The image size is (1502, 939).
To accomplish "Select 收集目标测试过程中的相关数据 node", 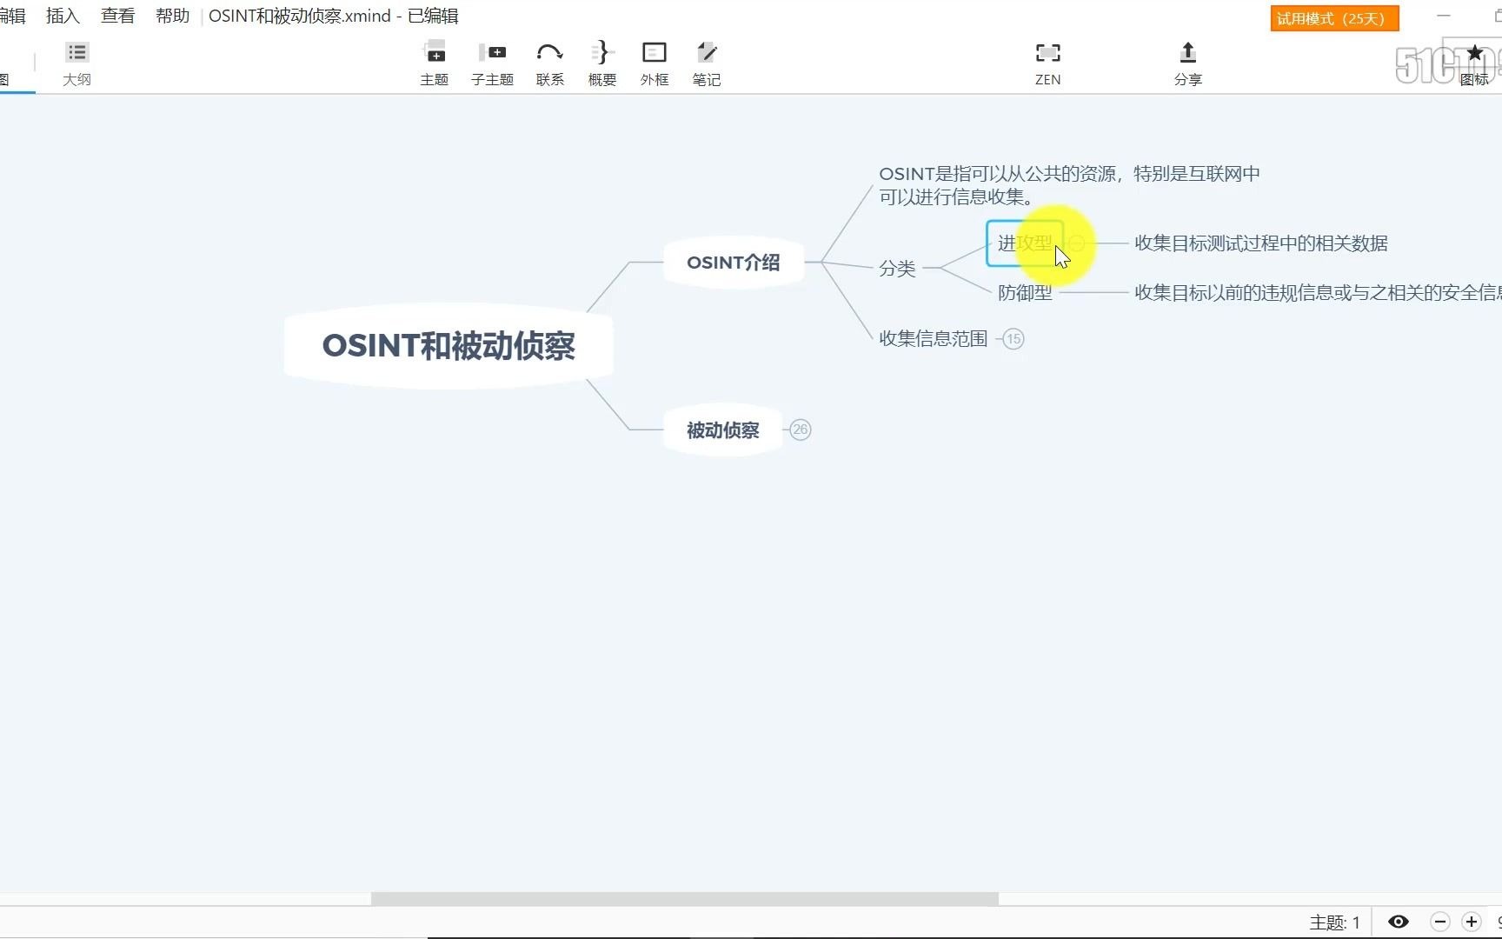I will [1260, 243].
